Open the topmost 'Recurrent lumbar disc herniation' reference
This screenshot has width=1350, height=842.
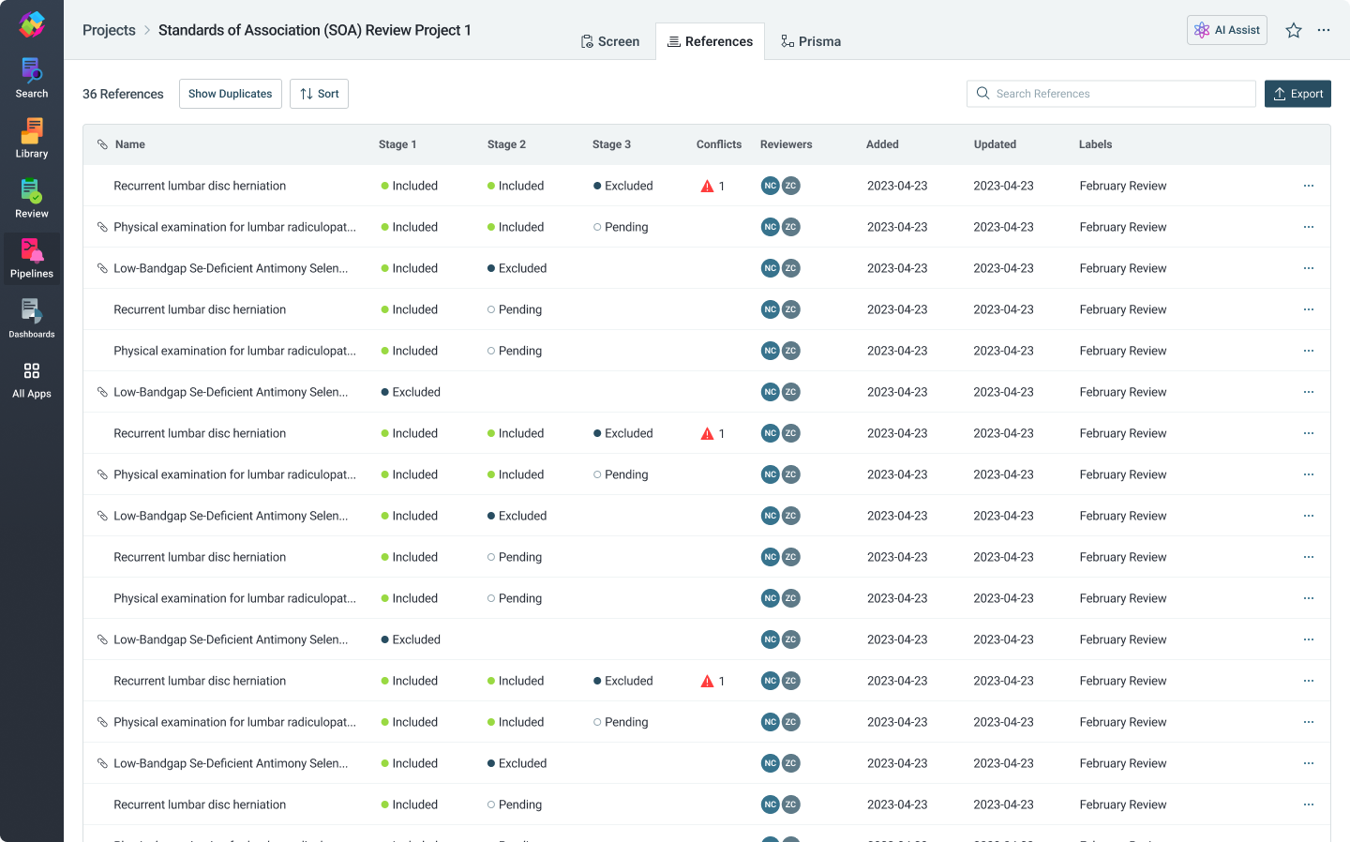(x=200, y=186)
